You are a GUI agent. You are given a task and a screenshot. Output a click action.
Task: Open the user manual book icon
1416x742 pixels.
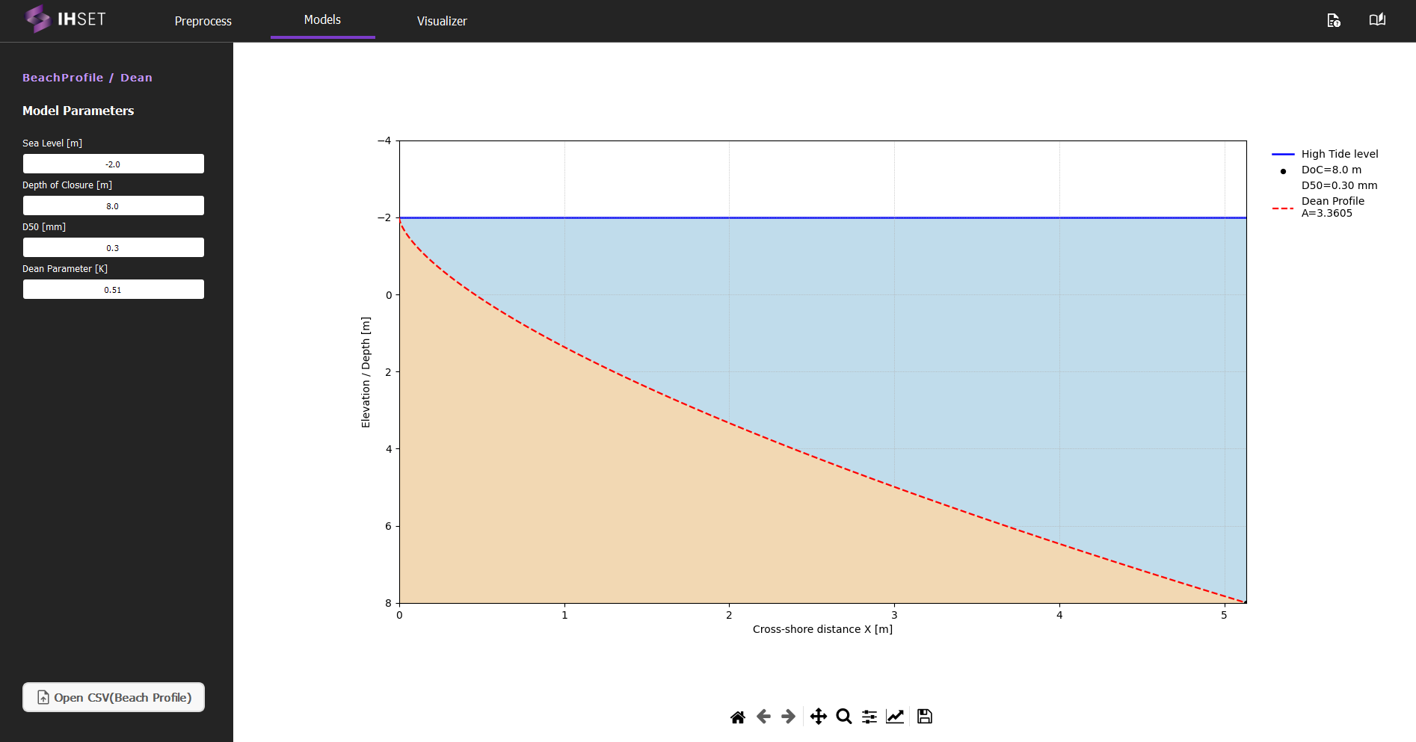pos(1376,19)
